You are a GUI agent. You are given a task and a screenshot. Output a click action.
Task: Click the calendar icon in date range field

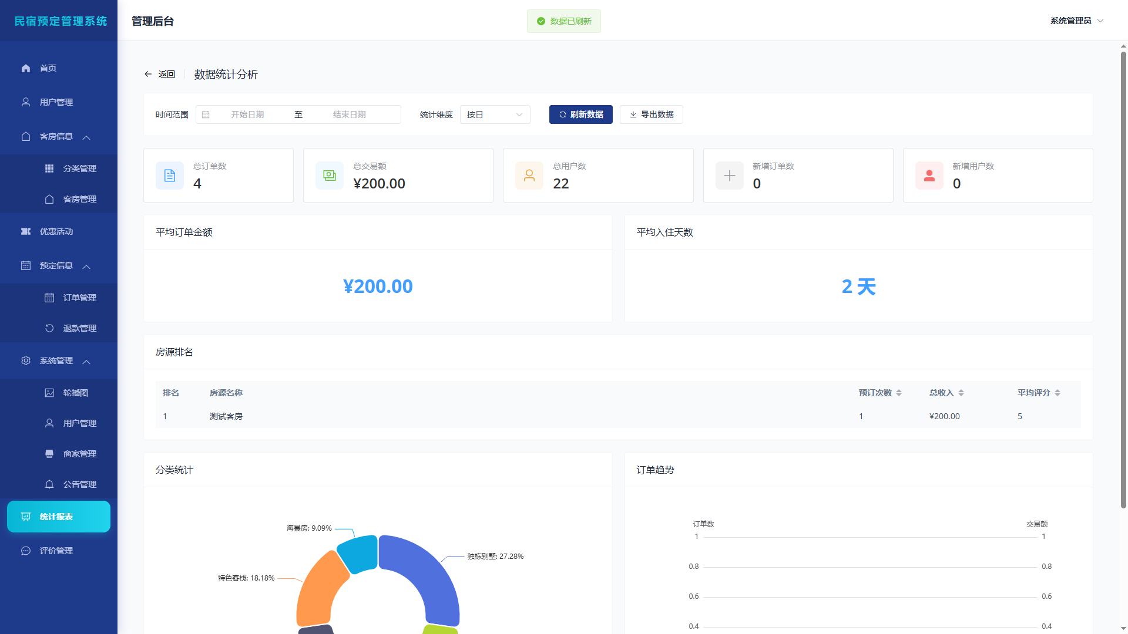206,114
